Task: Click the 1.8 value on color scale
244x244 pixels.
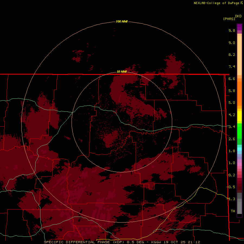Action: [232, 151]
